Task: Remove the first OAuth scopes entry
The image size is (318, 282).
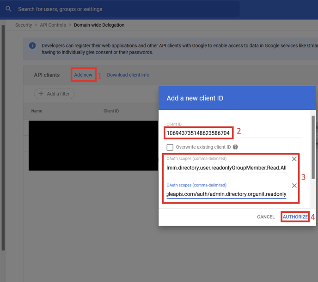Action: pyautogui.click(x=294, y=159)
